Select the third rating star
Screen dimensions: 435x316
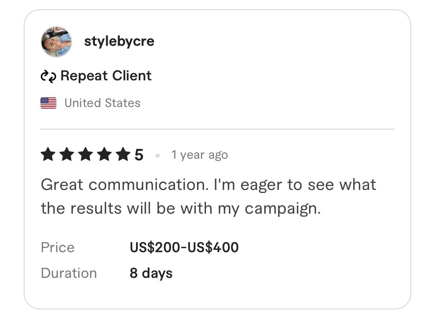[x=85, y=155]
